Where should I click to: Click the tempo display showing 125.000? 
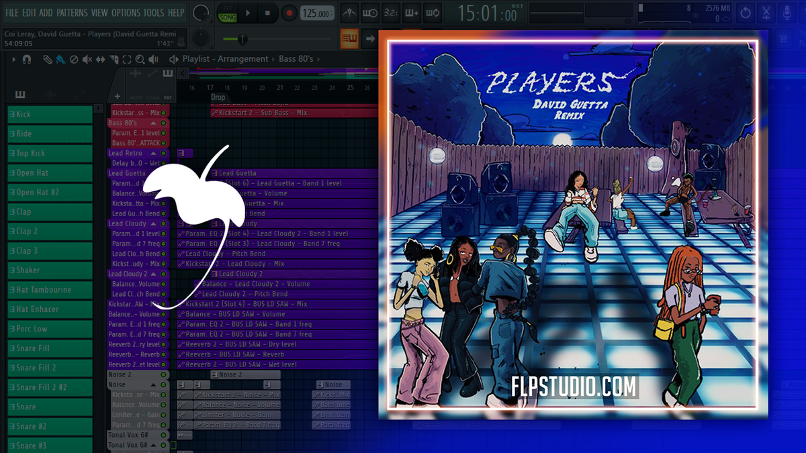(316, 11)
